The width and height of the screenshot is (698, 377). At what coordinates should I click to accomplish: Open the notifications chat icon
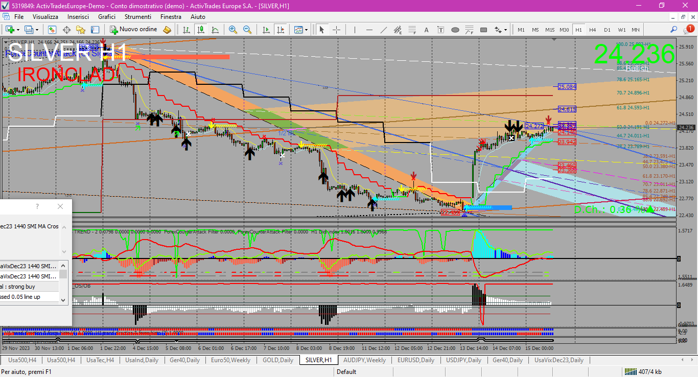[x=688, y=30]
